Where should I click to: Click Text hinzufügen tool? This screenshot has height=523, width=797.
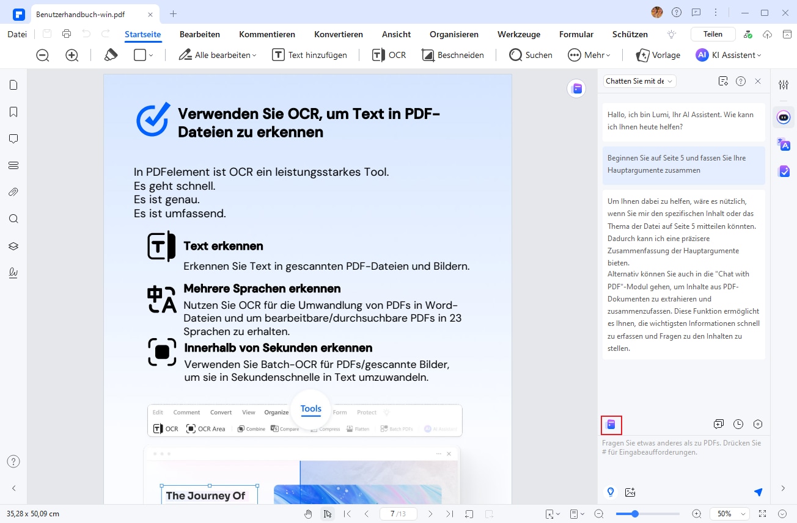(309, 55)
